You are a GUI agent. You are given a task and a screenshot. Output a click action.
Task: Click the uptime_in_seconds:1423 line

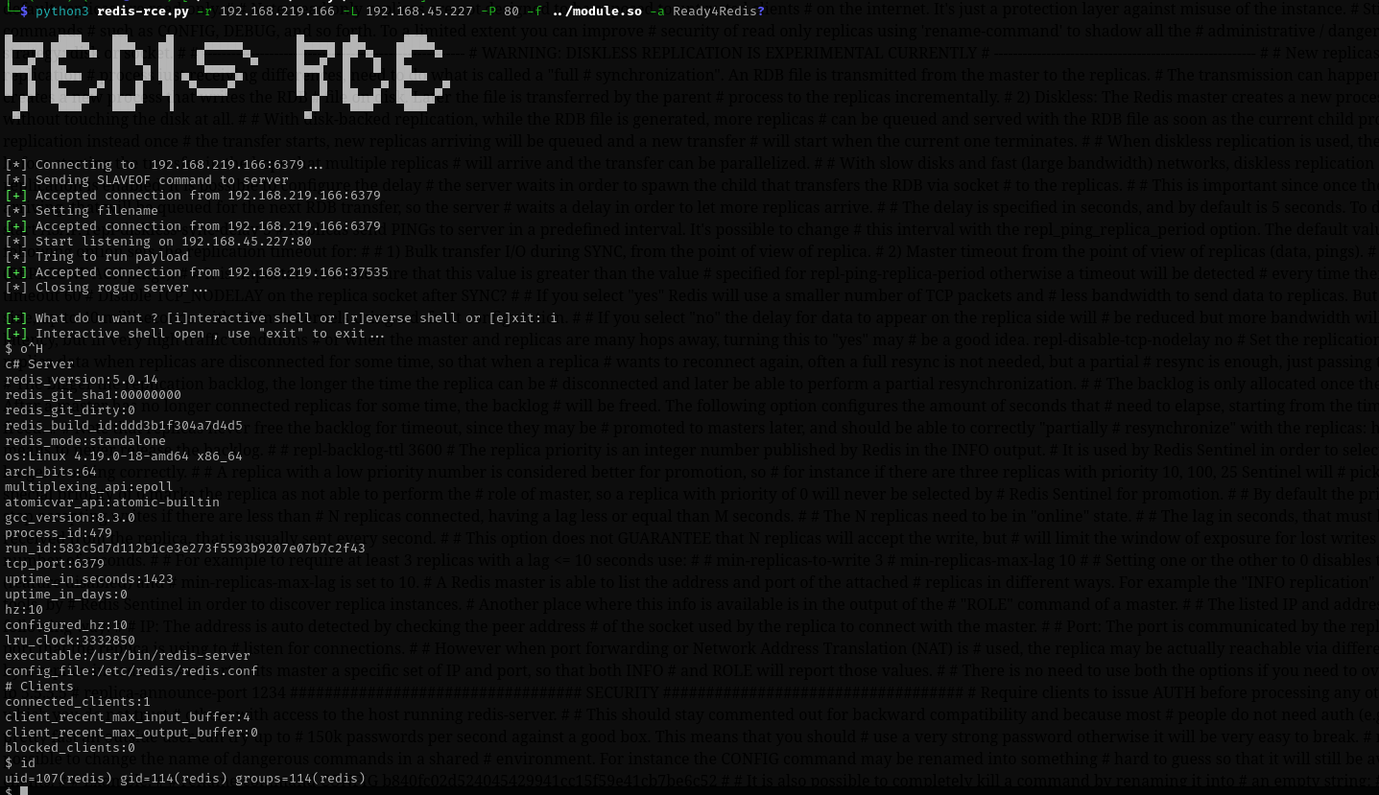[x=89, y=579]
